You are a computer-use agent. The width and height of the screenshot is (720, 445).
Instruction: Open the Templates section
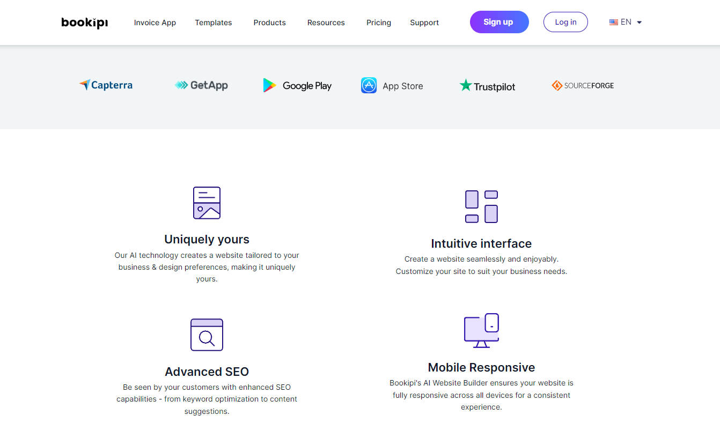pos(214,23)
